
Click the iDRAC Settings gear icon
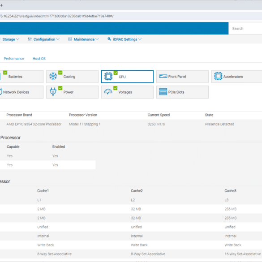(x=109, y=39)
